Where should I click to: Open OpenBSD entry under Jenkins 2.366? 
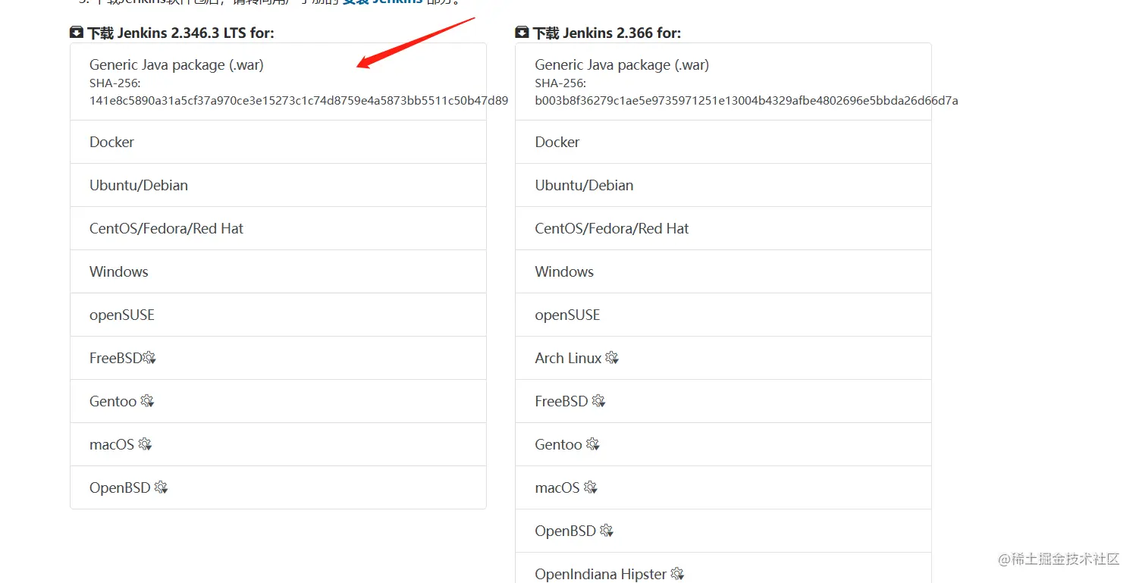[x=723, y=531]
